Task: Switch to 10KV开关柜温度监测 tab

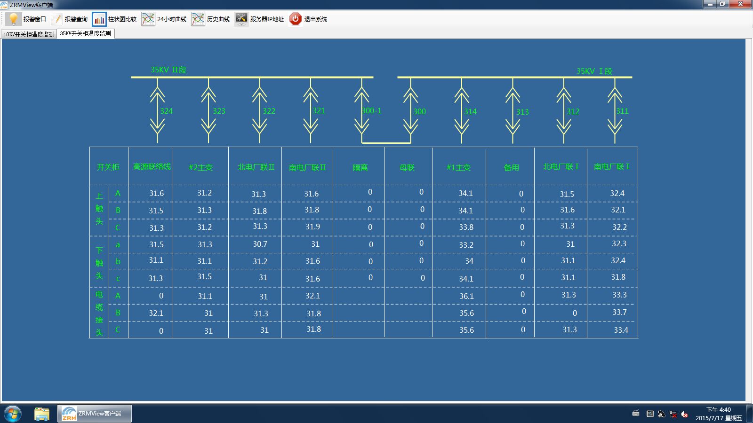Action: 29,34
